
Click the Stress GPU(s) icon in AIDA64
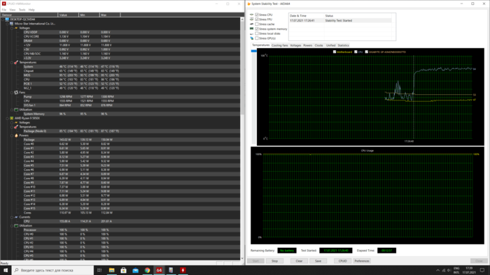pos(251,38)
